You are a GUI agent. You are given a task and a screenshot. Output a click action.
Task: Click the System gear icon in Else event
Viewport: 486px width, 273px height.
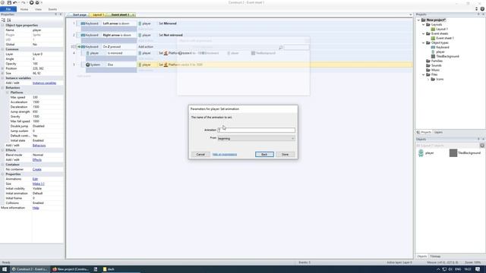coord(88,64)
